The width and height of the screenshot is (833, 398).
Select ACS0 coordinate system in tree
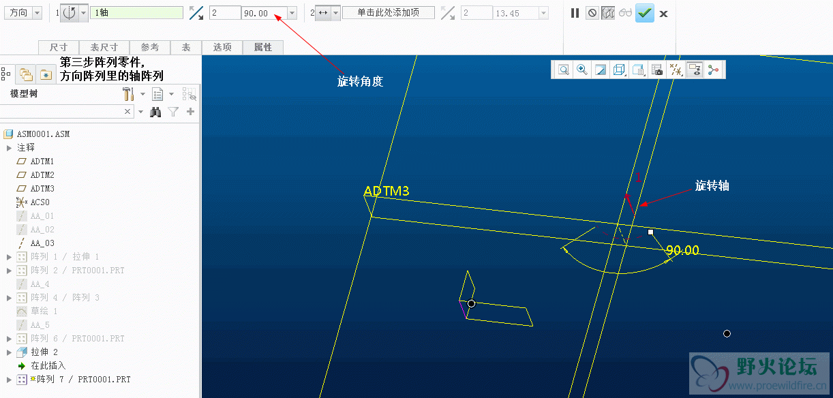[x=33, y=202]
